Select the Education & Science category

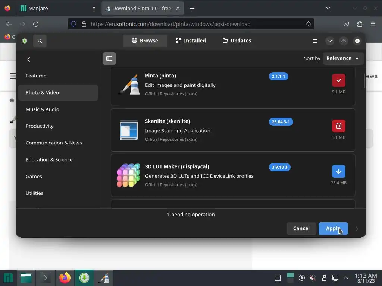point(58,159)
